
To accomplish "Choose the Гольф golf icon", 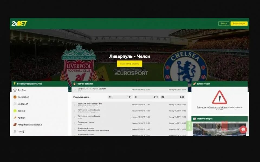I will (x=15, y=131).
